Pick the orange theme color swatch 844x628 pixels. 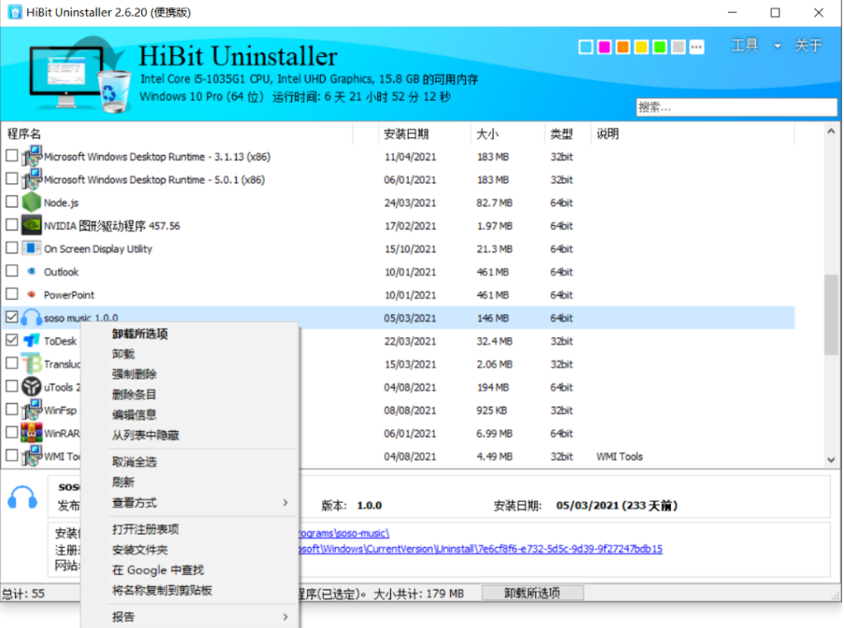coord(623,48)
